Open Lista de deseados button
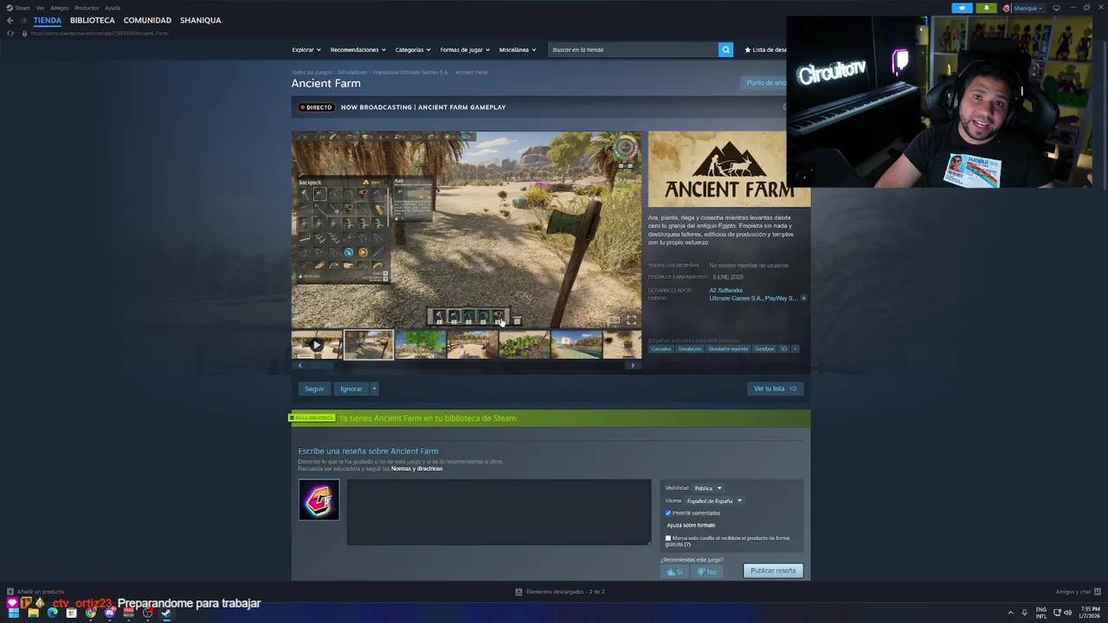Viewport: 1108px width, 623px height. tap(766, 49)
